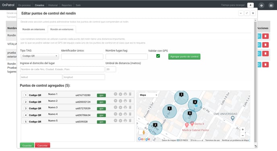Click the Tiempo para recargar counter box
Image resolution: width=277 pixels, height=151 pixels.
(x=250, y=5)
